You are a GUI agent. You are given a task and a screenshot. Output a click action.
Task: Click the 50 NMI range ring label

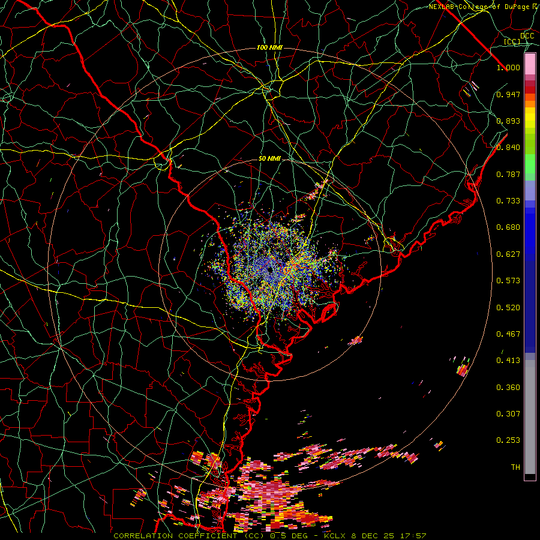point(269,159)
